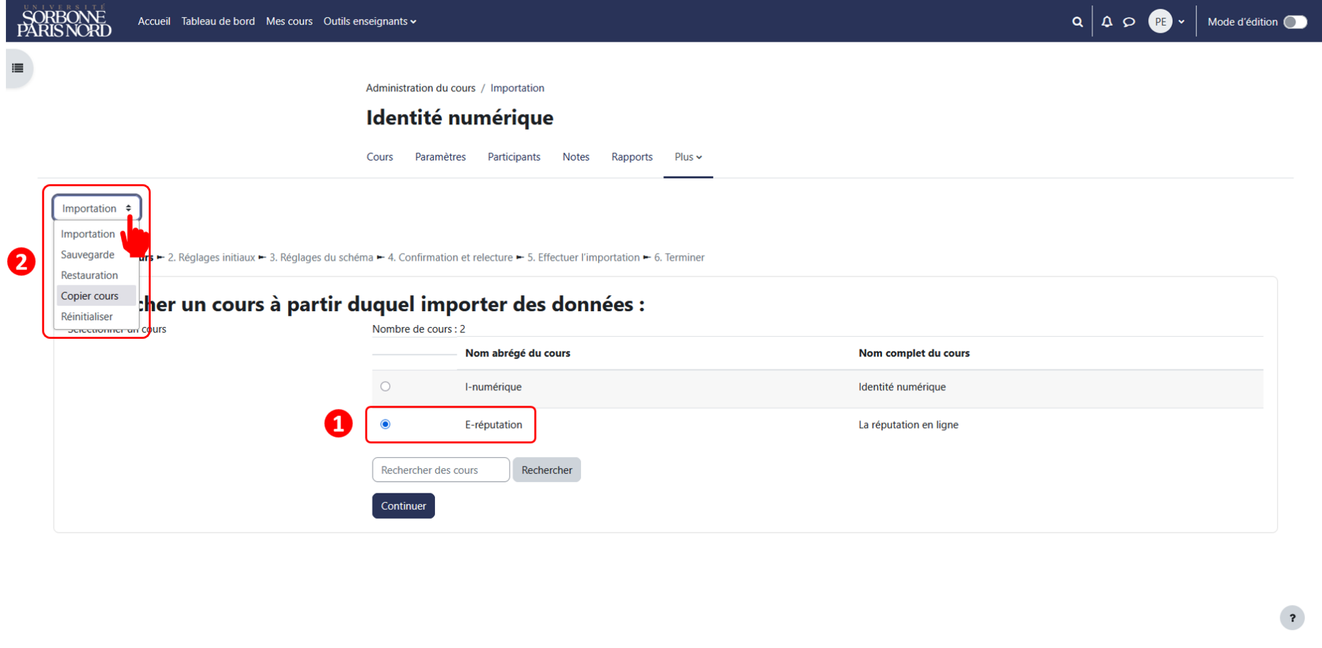Toggle the Mode d'édition switch
1322x648 pixels.
(x=1295, y=22)
